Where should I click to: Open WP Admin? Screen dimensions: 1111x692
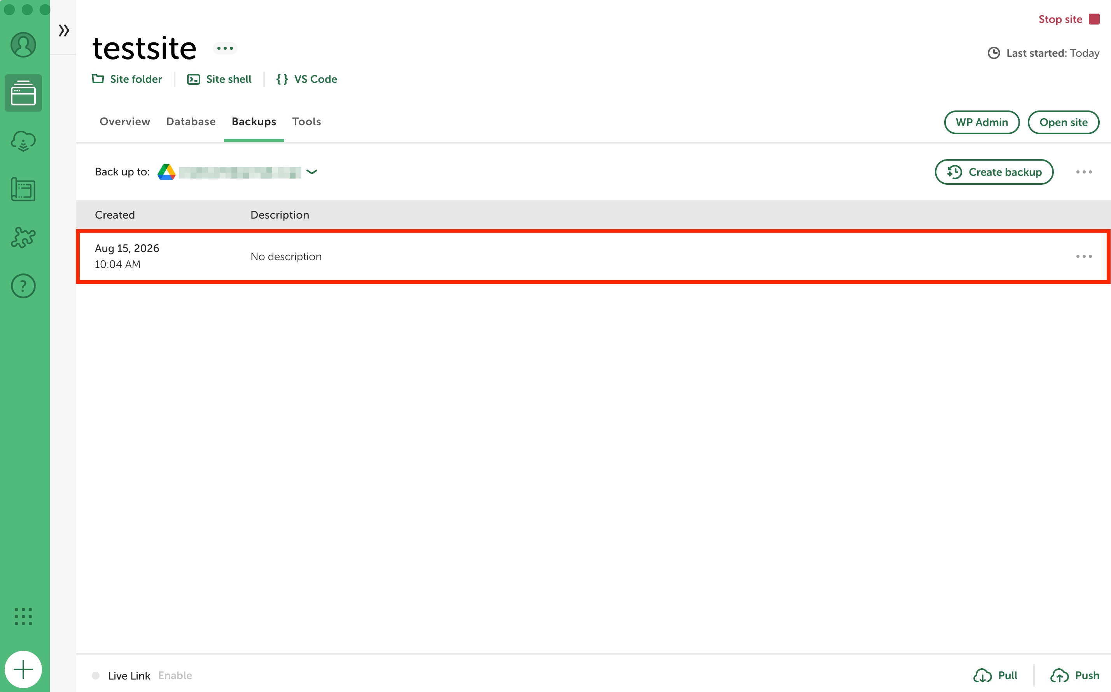[x=982, y=122]
